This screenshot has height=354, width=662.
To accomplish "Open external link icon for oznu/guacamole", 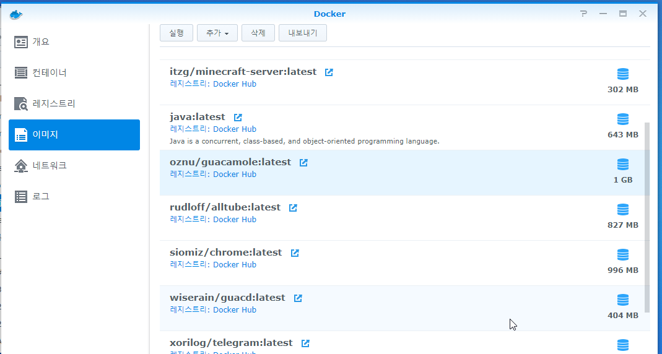I will coord(303,162).
